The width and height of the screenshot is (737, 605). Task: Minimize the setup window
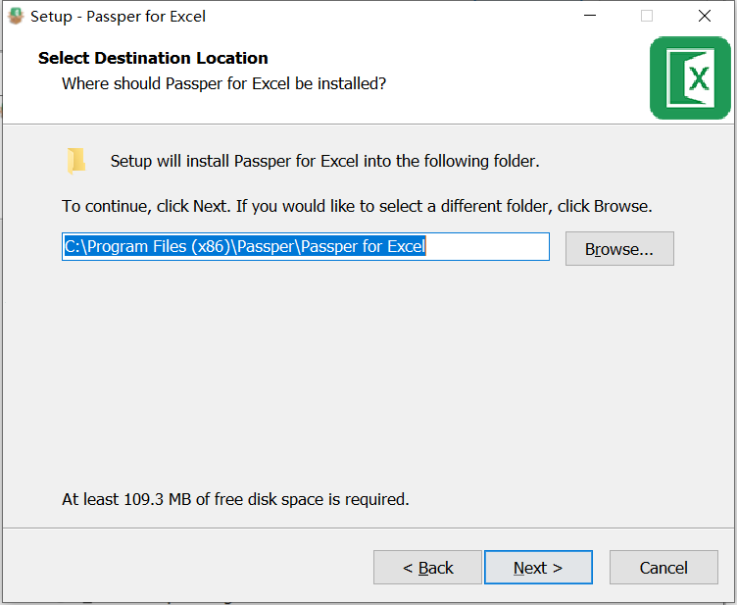pos(590,16)
